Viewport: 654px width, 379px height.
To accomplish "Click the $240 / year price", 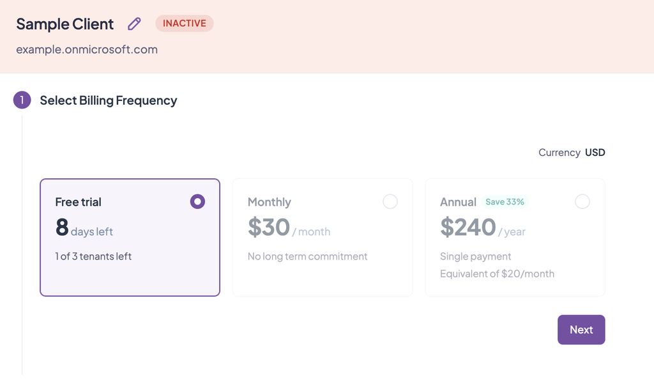I will [x=483, y=228].
